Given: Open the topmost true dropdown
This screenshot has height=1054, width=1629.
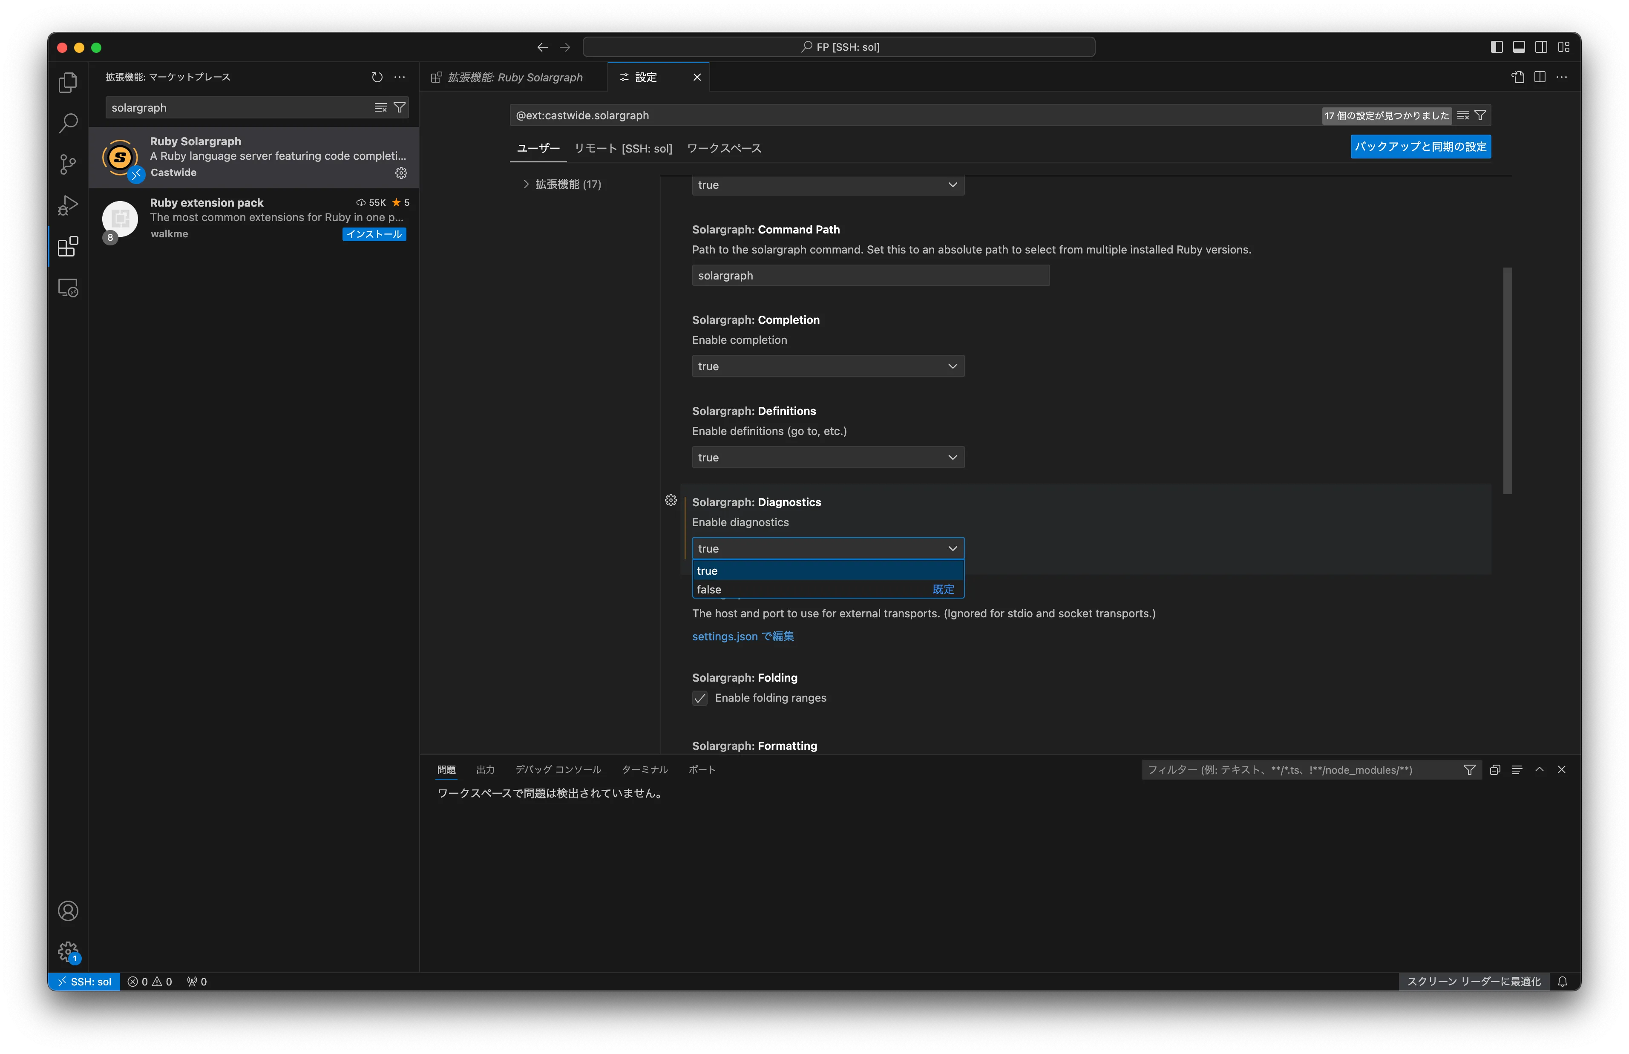Looking at the screenshot, I should [828, 185].
